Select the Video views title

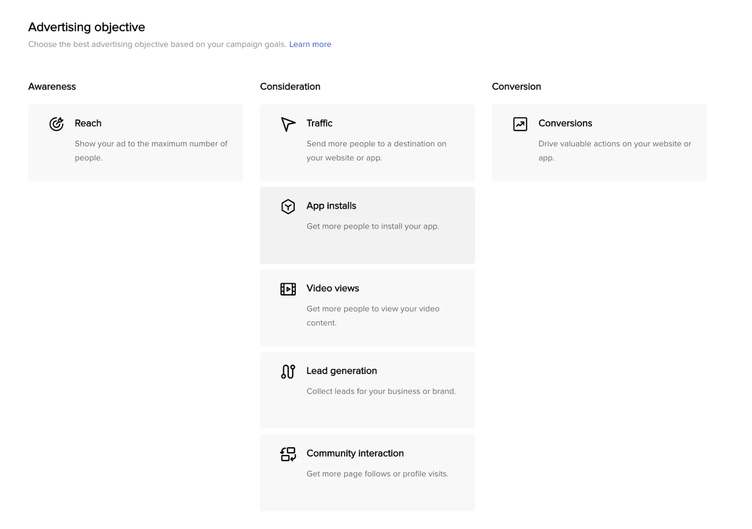(332, 288)
